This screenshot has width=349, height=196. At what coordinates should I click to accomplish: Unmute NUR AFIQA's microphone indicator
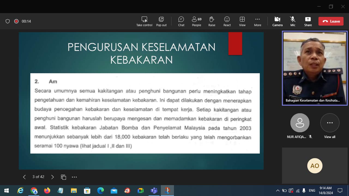click(x=310, y=137)
